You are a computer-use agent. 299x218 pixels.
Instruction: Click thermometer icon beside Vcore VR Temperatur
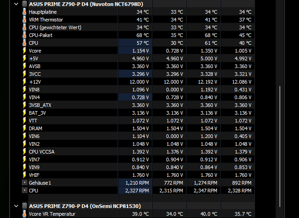coord(24,214)
